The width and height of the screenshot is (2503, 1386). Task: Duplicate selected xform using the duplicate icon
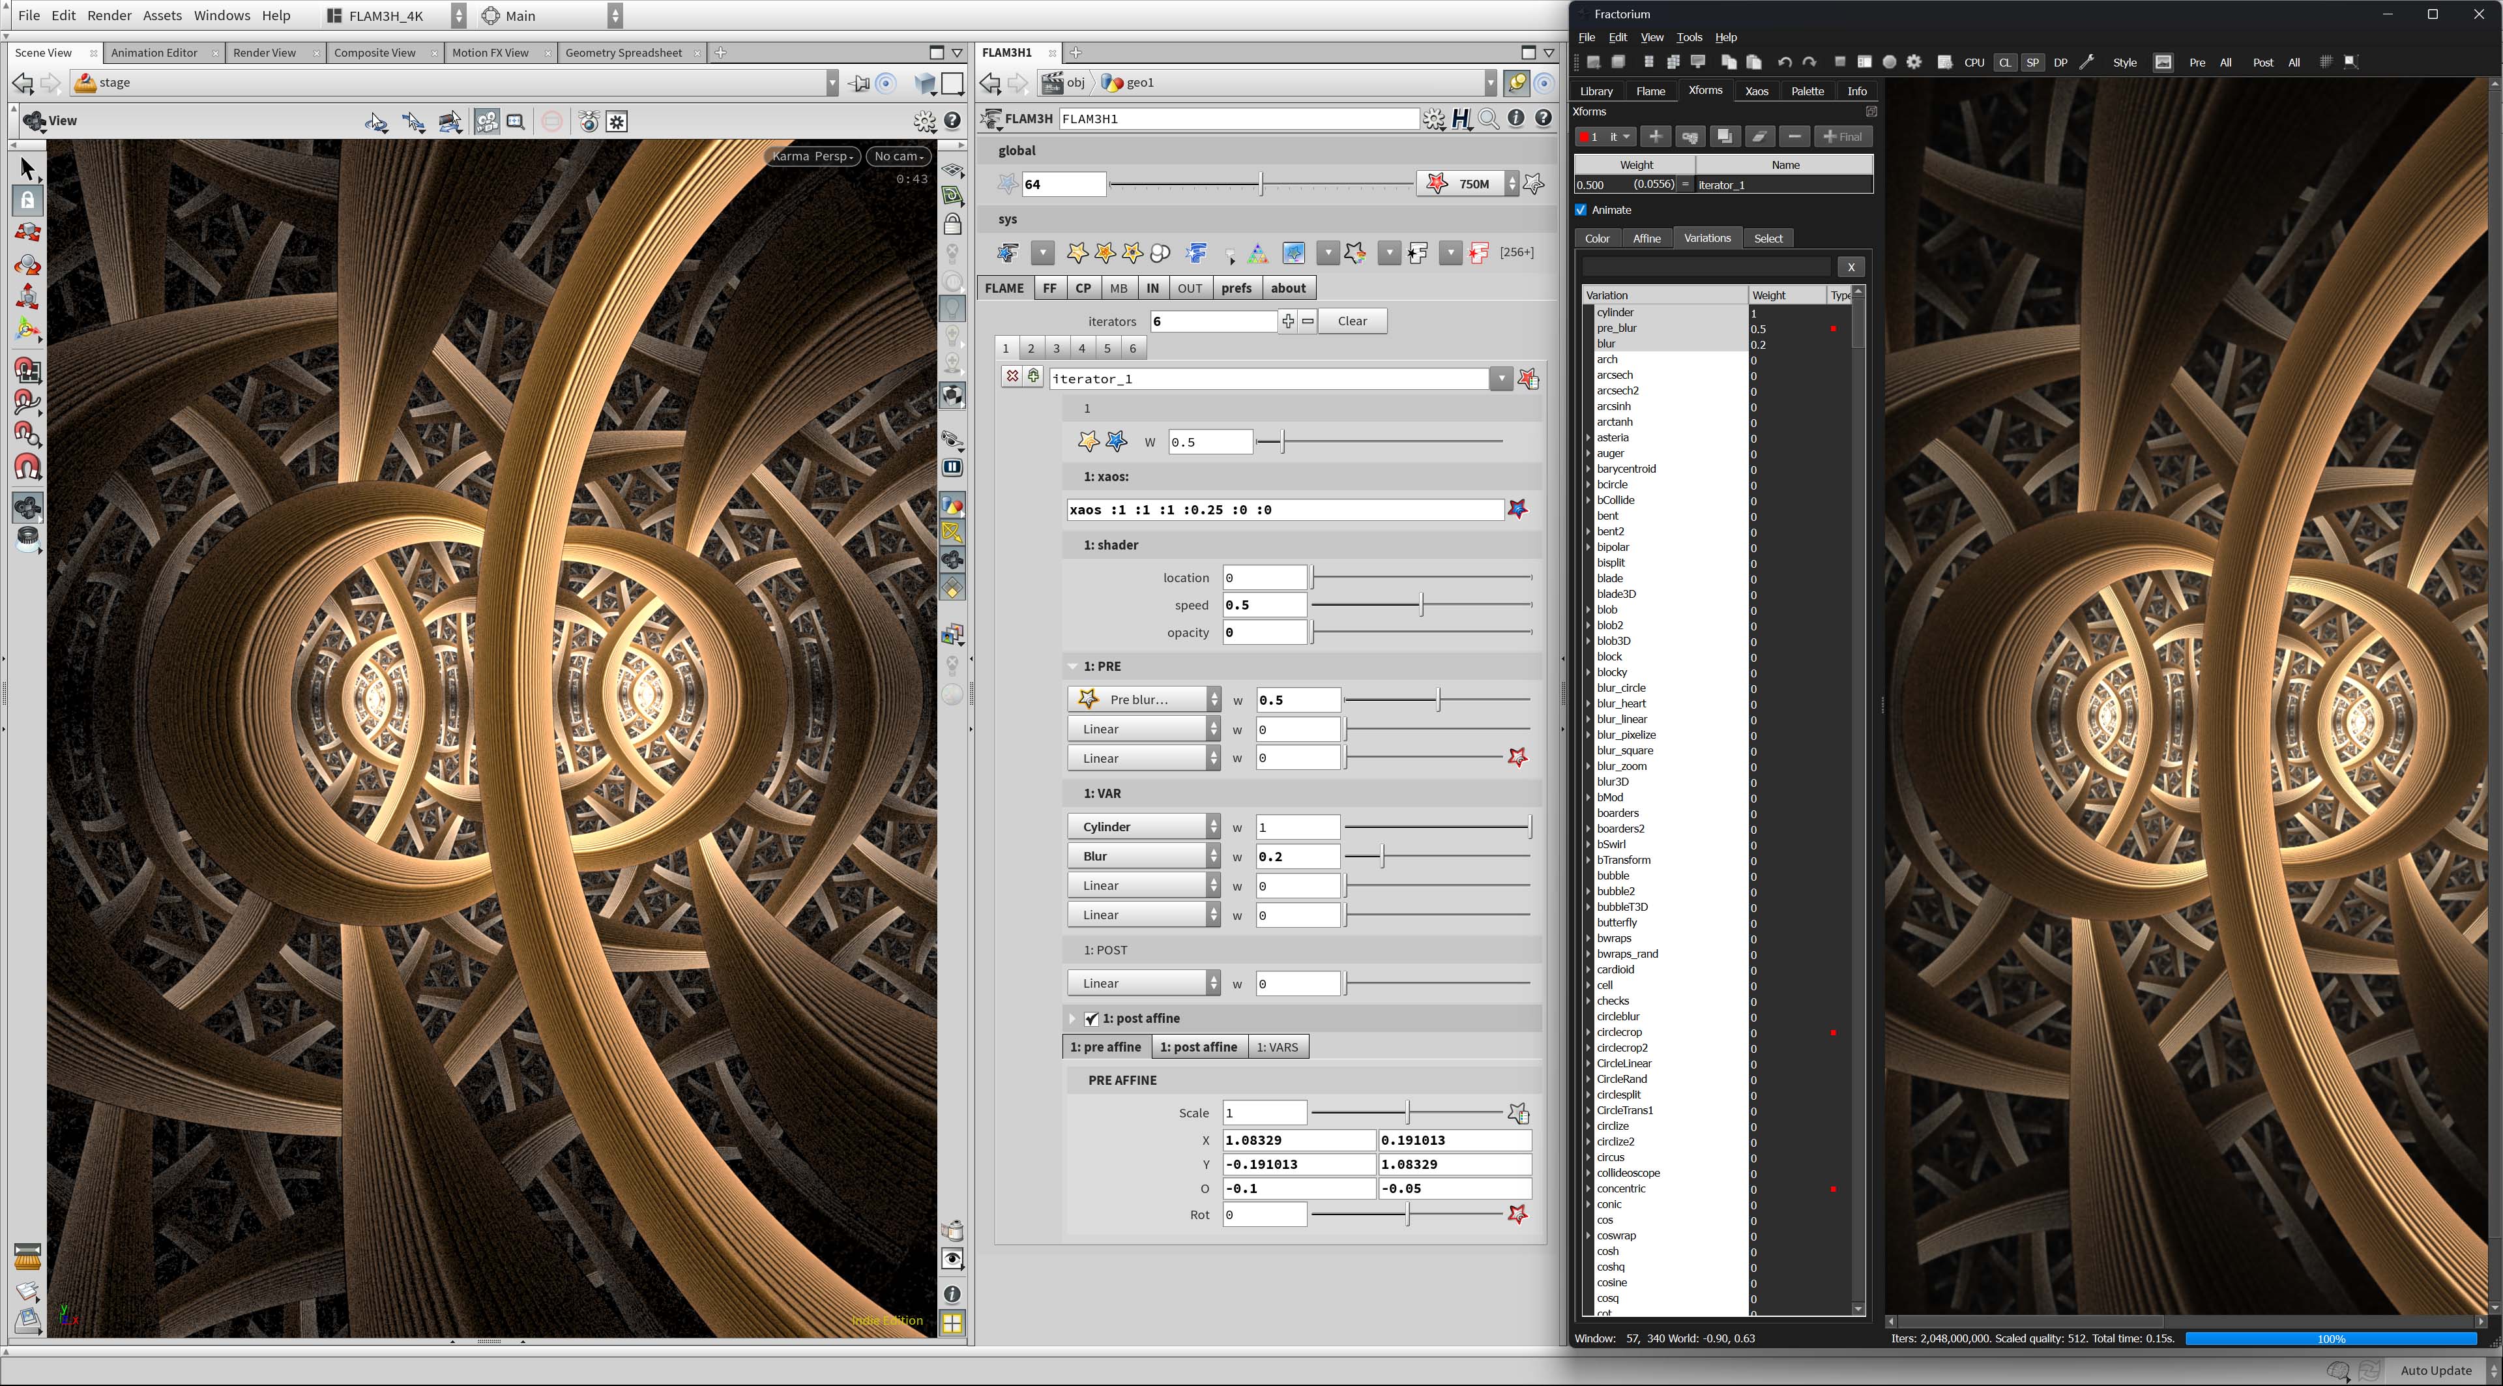point(1725,136)
